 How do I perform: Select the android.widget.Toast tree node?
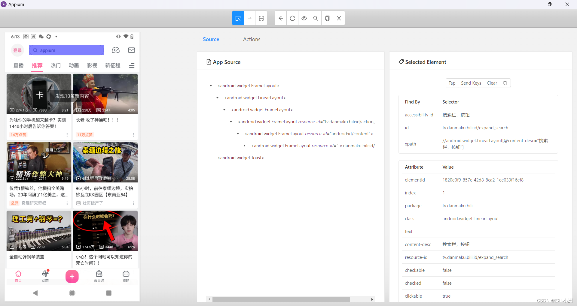[241, 158]
